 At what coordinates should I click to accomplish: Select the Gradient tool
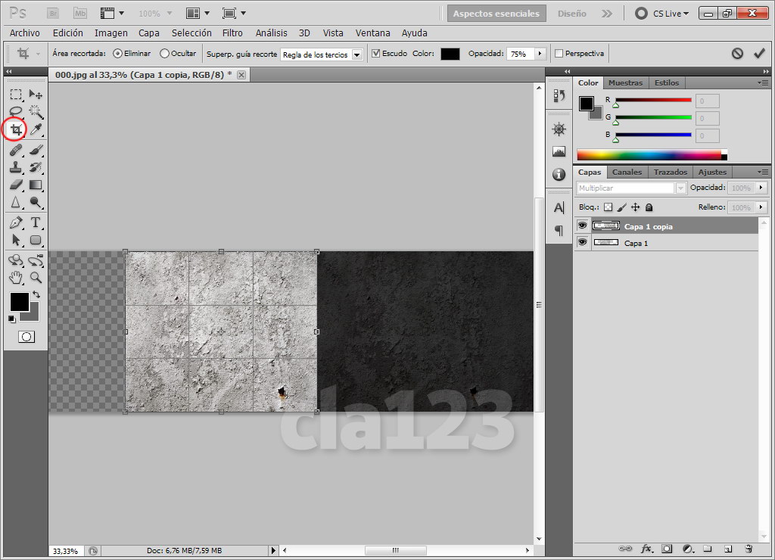(x=36, y=185)
